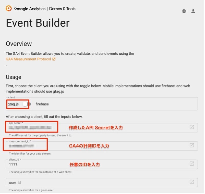Click the Google Analytics wordmark
The image size is (205, 194).
(x=30, y=9)
